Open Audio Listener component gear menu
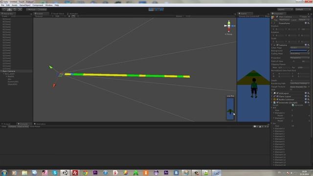313x176 pixels. coord(309,99)
